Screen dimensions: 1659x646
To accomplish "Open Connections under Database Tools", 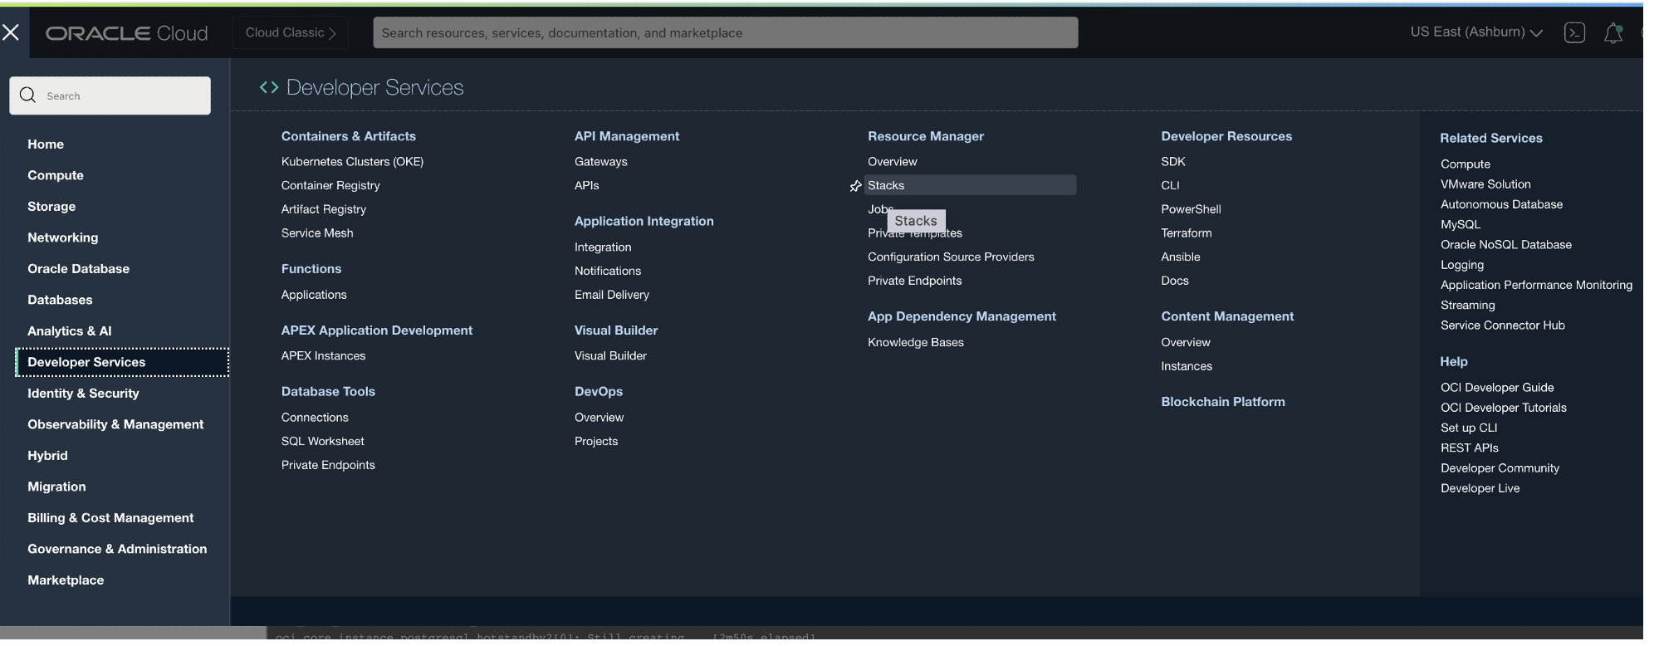I will pos(315,418).
